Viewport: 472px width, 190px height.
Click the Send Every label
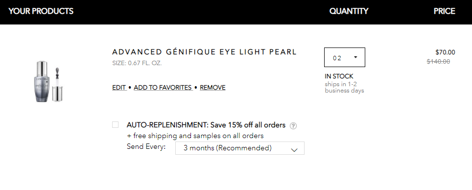pyautogui.click(x=146, y=146)
